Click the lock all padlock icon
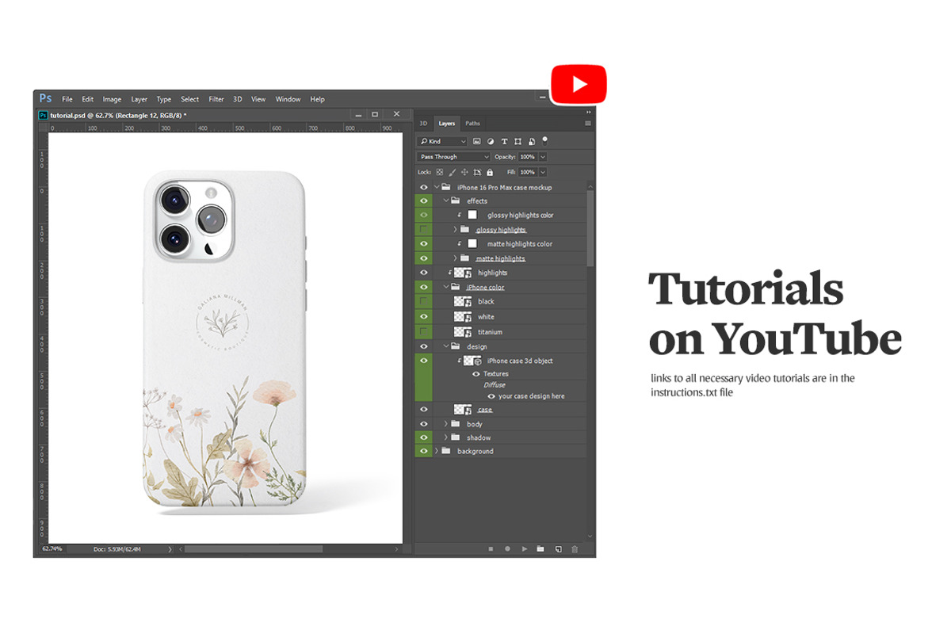This screenshot has height=634, width=951. pos(489,172)
